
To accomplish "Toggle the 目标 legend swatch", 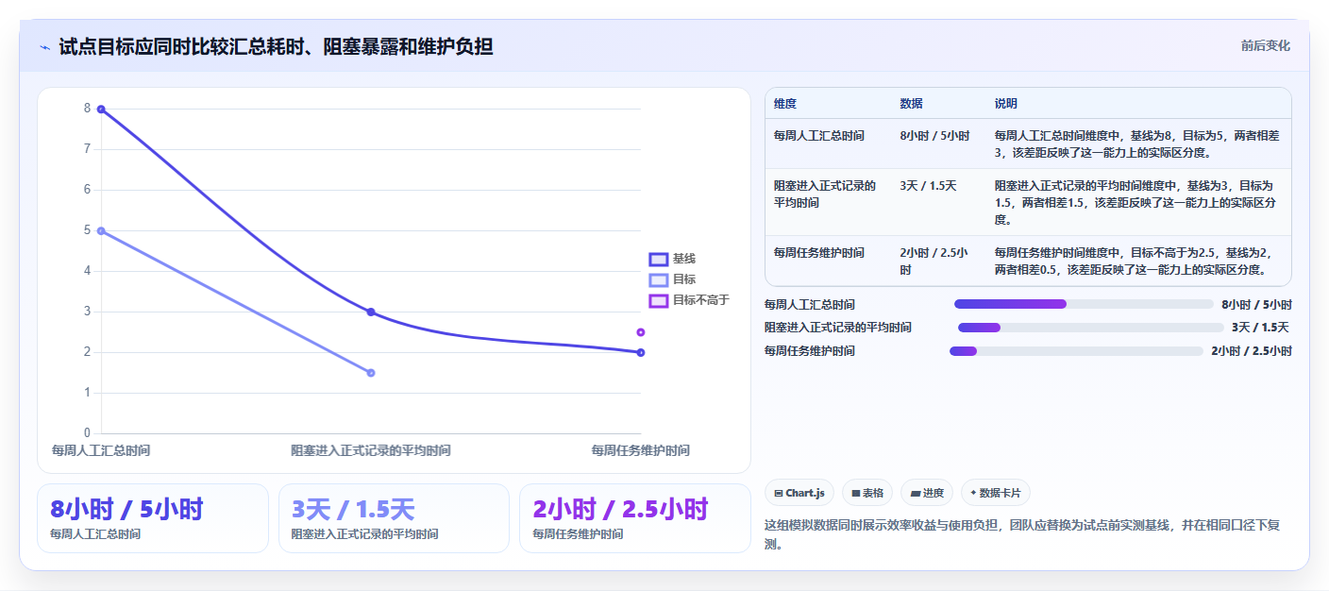I will pyautogui.click(x=658, y=279).
